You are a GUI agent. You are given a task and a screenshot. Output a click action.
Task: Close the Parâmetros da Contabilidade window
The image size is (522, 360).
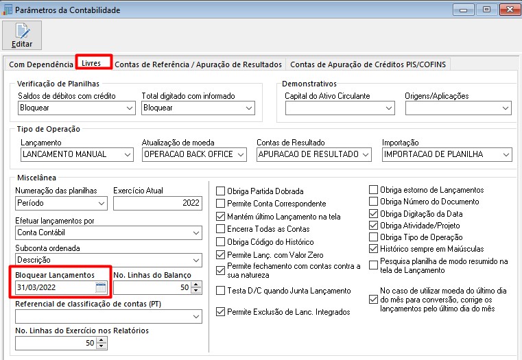pos(510,10)
